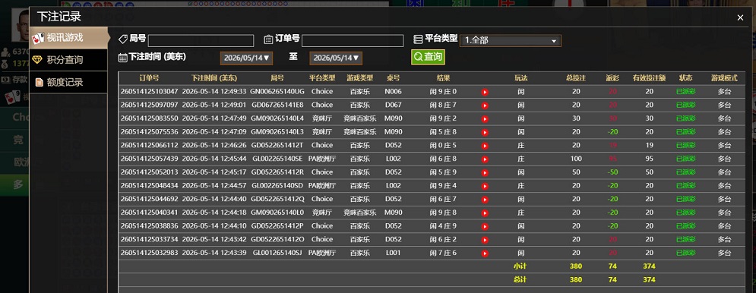Click result 闲 7 庄 6
756x293 pixels.
click(443, 253)
